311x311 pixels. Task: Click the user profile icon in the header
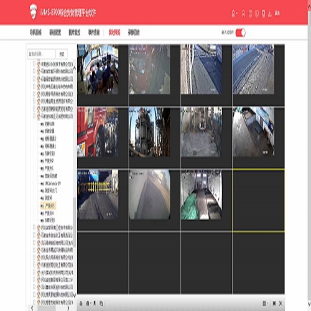243,14
